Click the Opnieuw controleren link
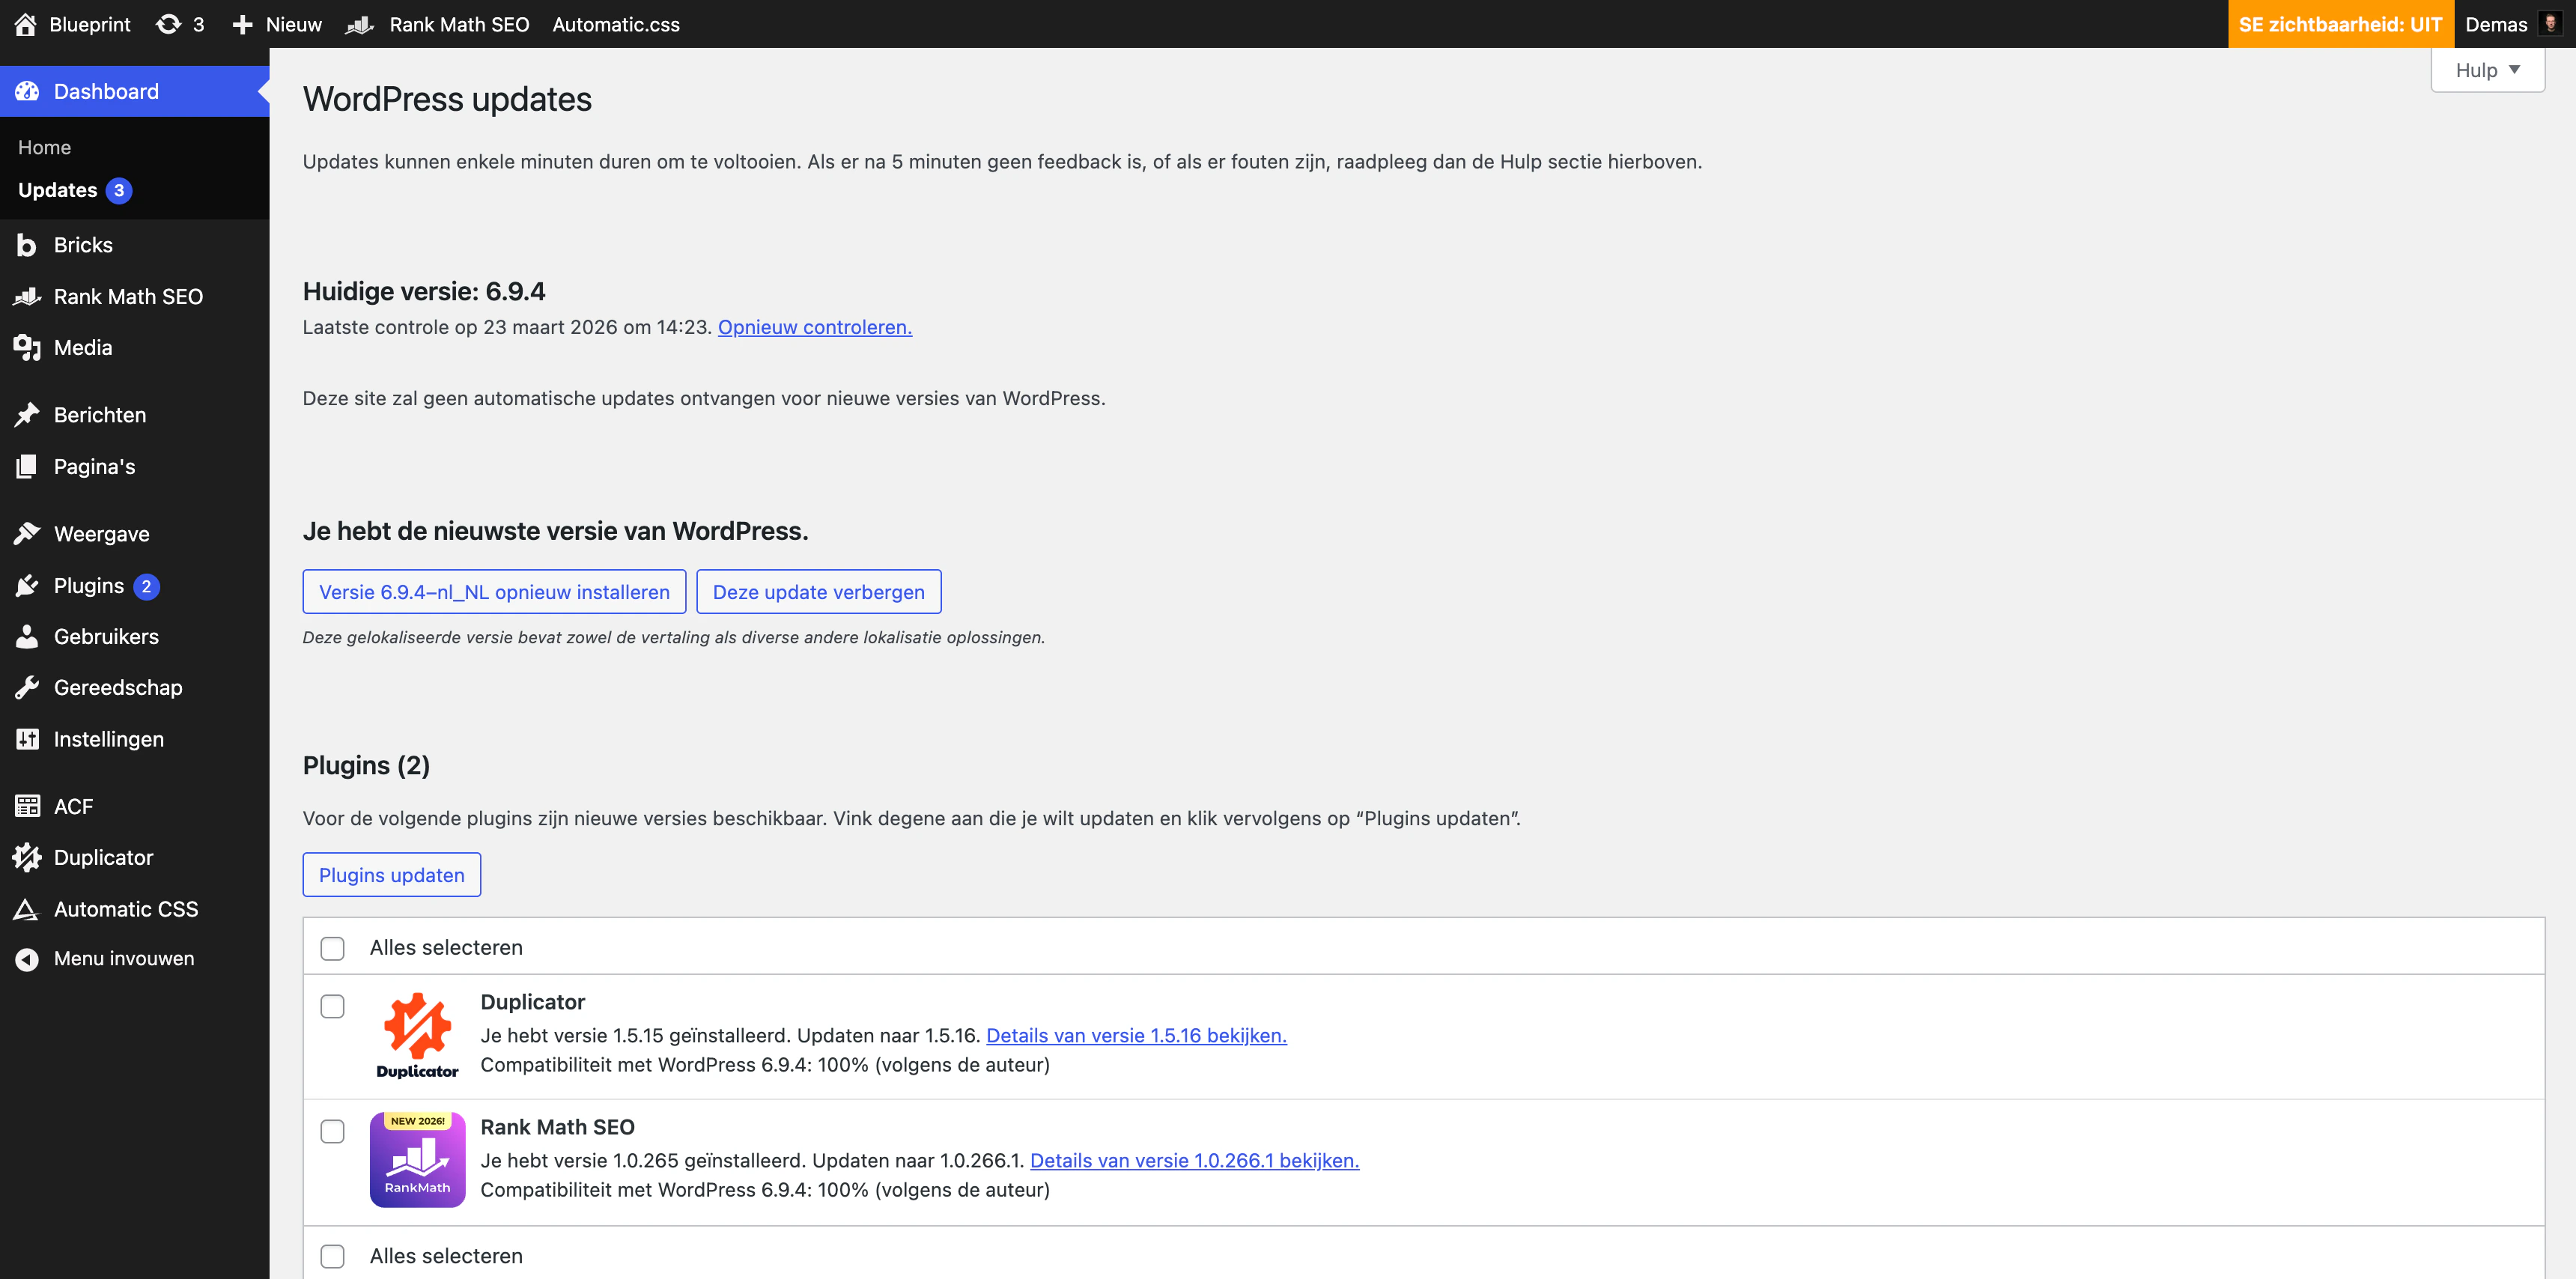 point(814,327)
